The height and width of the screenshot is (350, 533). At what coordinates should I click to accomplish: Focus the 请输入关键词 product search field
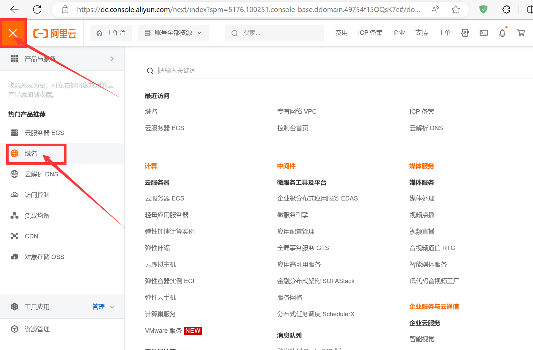[241, 71]
